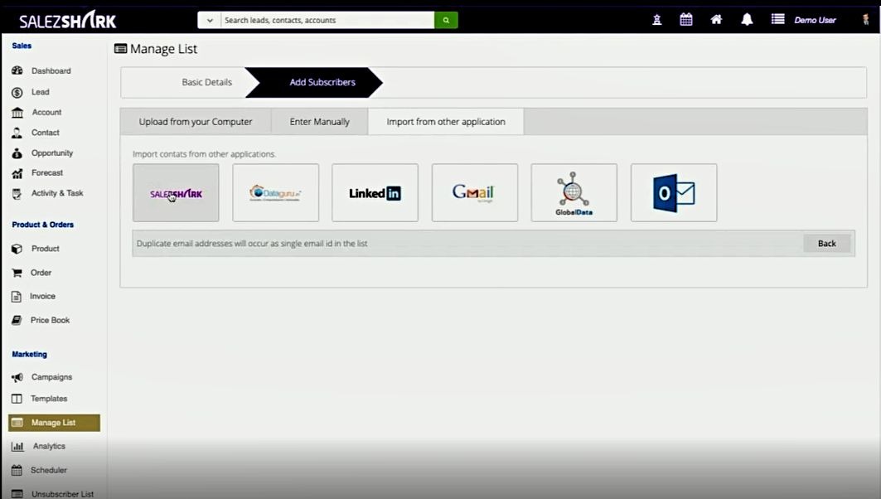Screen dimensions: 881x499
Task: Click the Price Book icon
Action: (17, 320)
